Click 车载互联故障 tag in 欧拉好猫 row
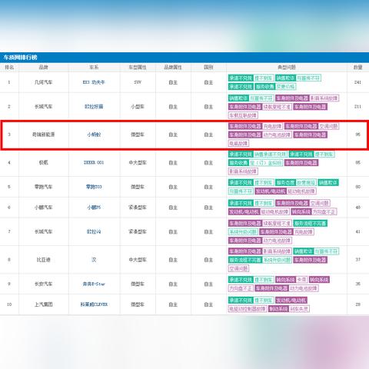 click(x=243, y=115)
